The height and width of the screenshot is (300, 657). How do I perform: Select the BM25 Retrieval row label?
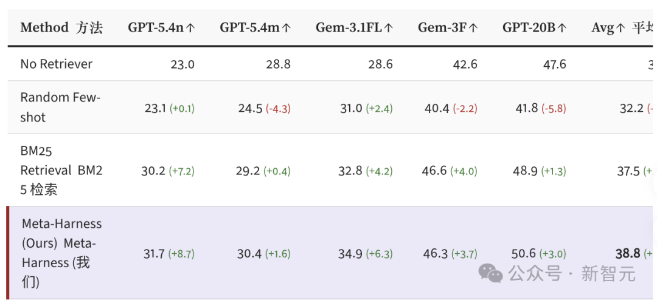(61, 170)
